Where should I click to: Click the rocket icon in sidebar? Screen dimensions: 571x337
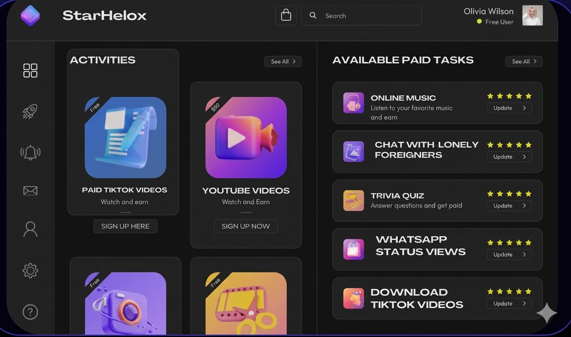tap(30, 111)
